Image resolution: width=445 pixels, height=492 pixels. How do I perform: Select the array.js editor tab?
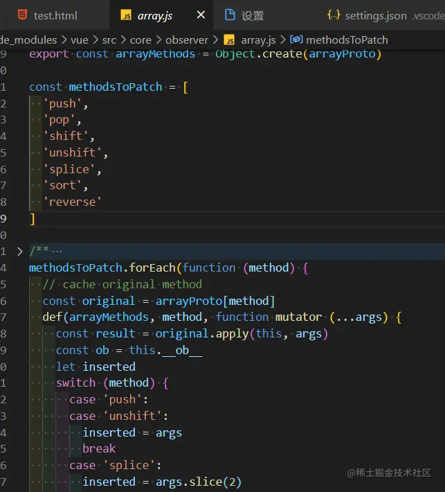155,15
